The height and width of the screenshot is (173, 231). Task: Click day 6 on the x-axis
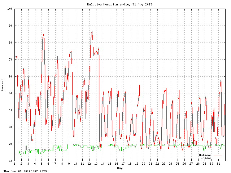coord(48,164)
